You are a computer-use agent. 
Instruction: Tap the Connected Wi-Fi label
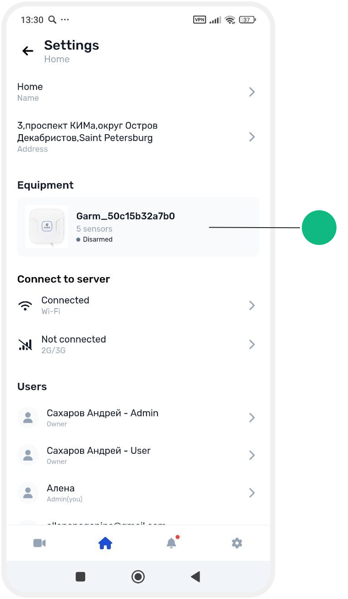click(65, 300)
